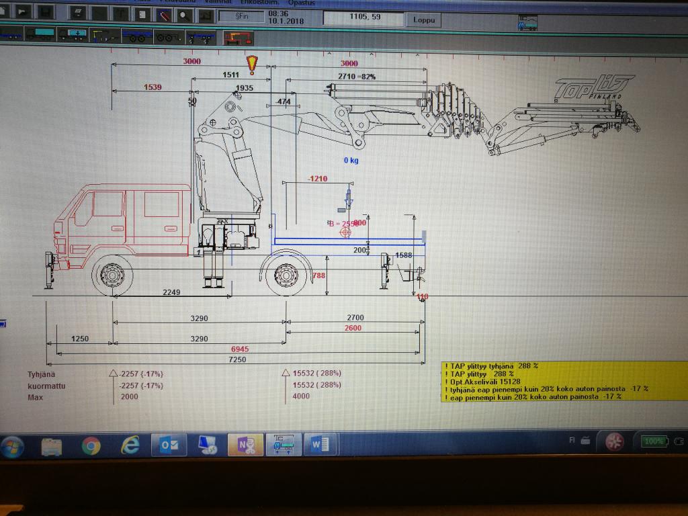Open Microsoft Word from the taskbar
Screen dimensions: 688x516
click(320, 444)
